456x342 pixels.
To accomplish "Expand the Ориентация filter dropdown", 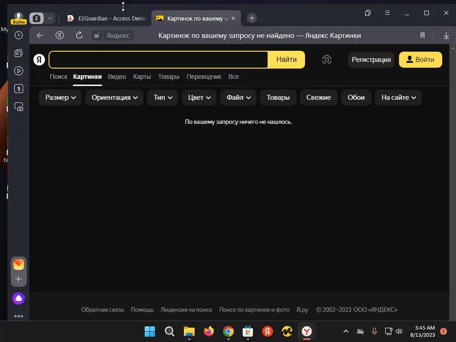I will click(x=114, y=98).
